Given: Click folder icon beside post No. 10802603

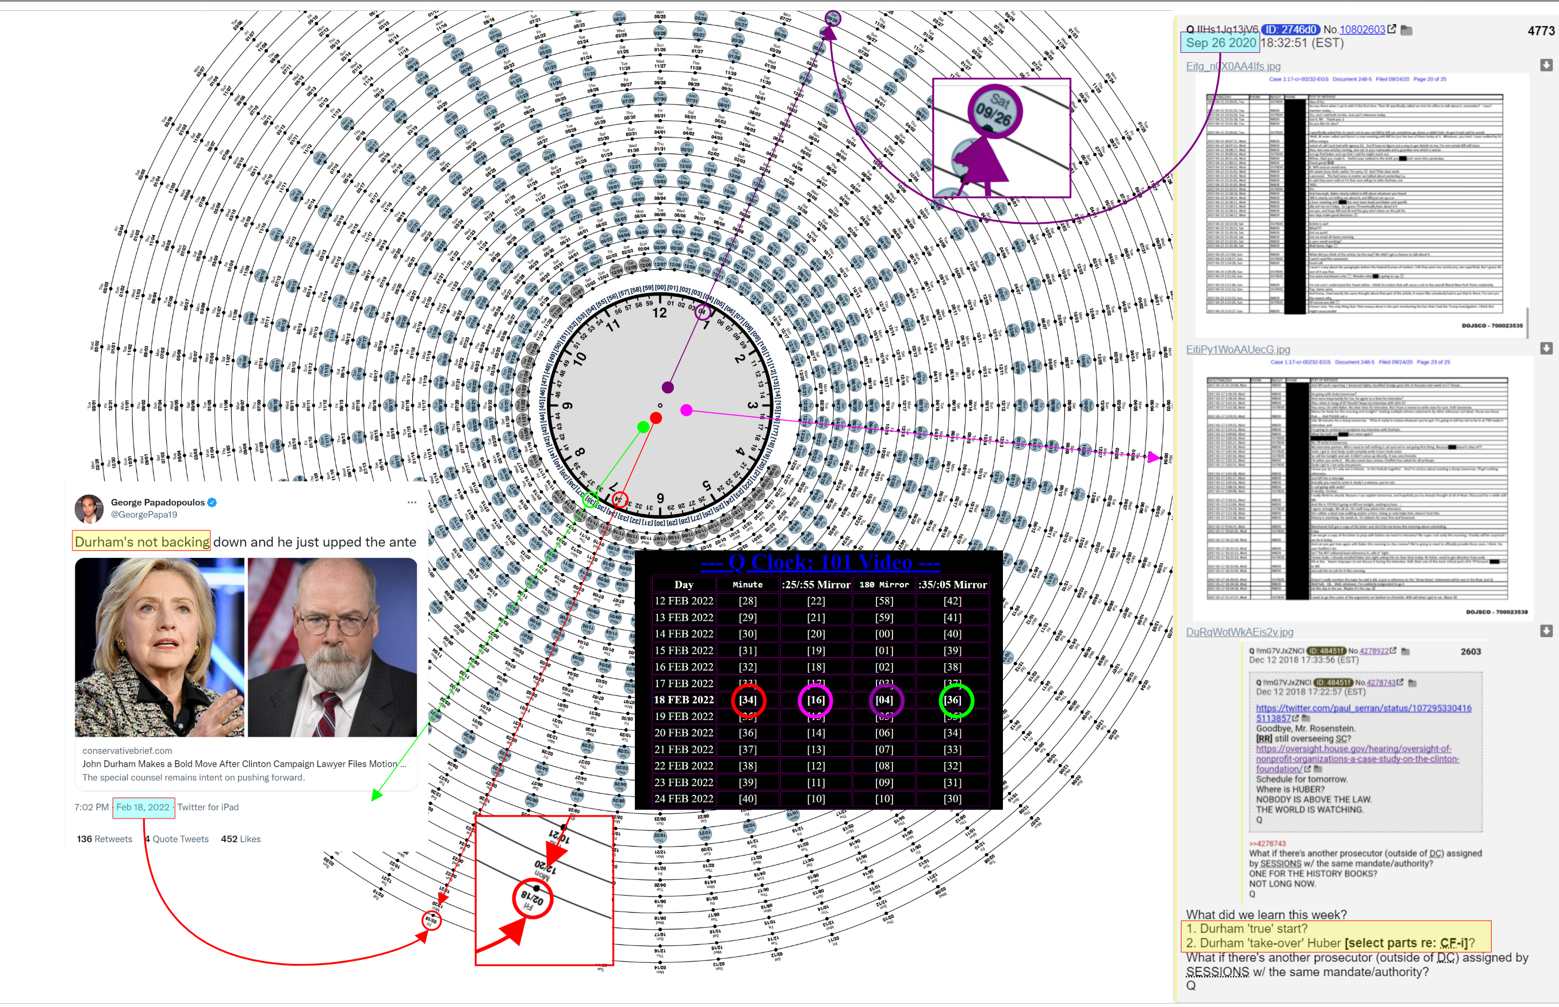Looking at the screenshot, I should pyautogui.click(x=1407, y=30).
